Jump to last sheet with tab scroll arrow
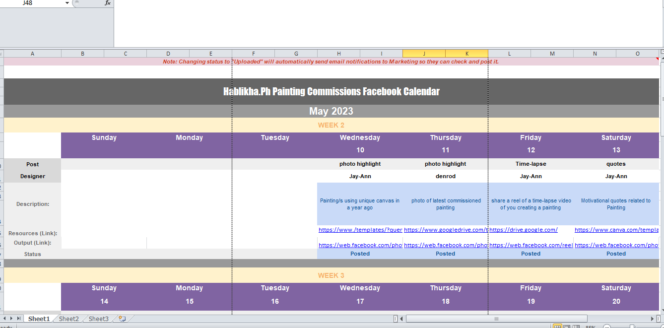This screenshot has height=328, width=664. click(x=19, y=319)
